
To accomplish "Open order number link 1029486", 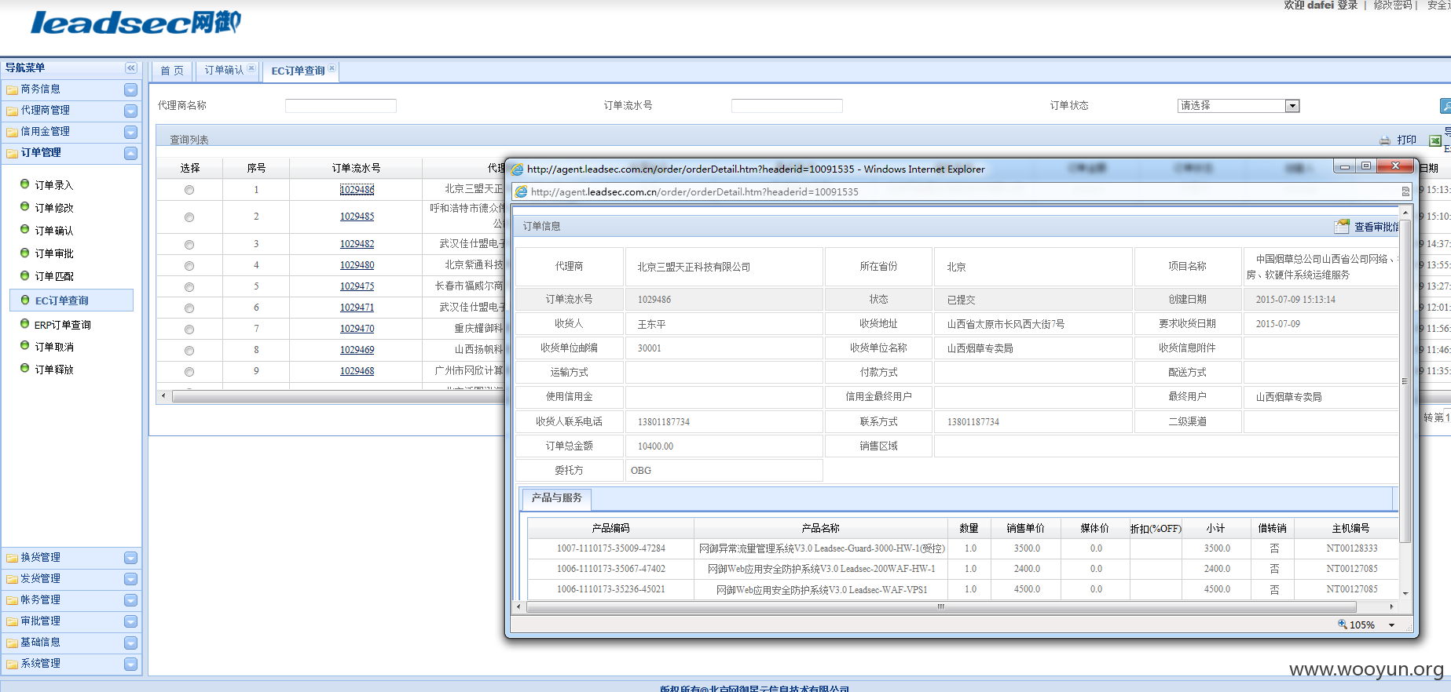I will [x=357, y=190].
